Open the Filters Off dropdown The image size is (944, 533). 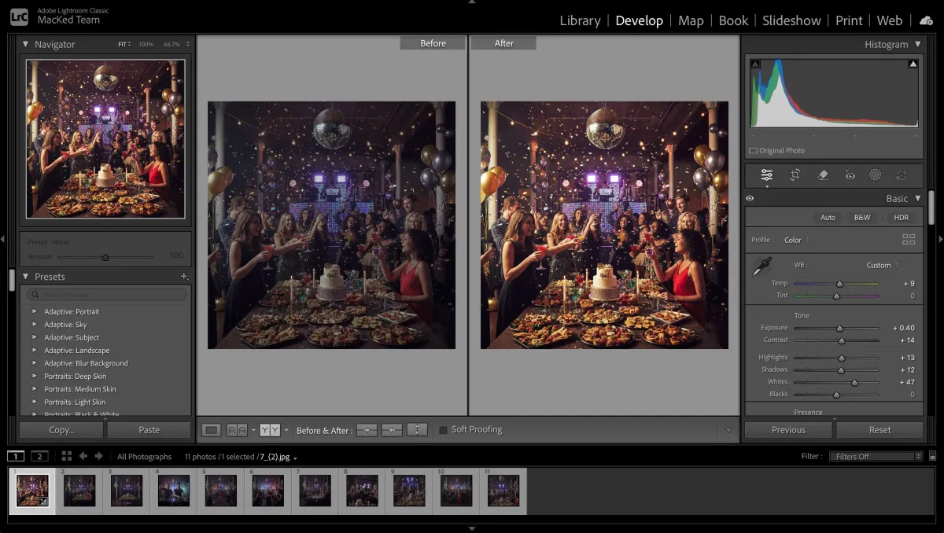tap(876, 456)
